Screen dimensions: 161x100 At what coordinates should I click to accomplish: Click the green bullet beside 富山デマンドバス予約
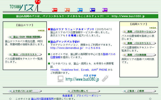click(49, 42)
